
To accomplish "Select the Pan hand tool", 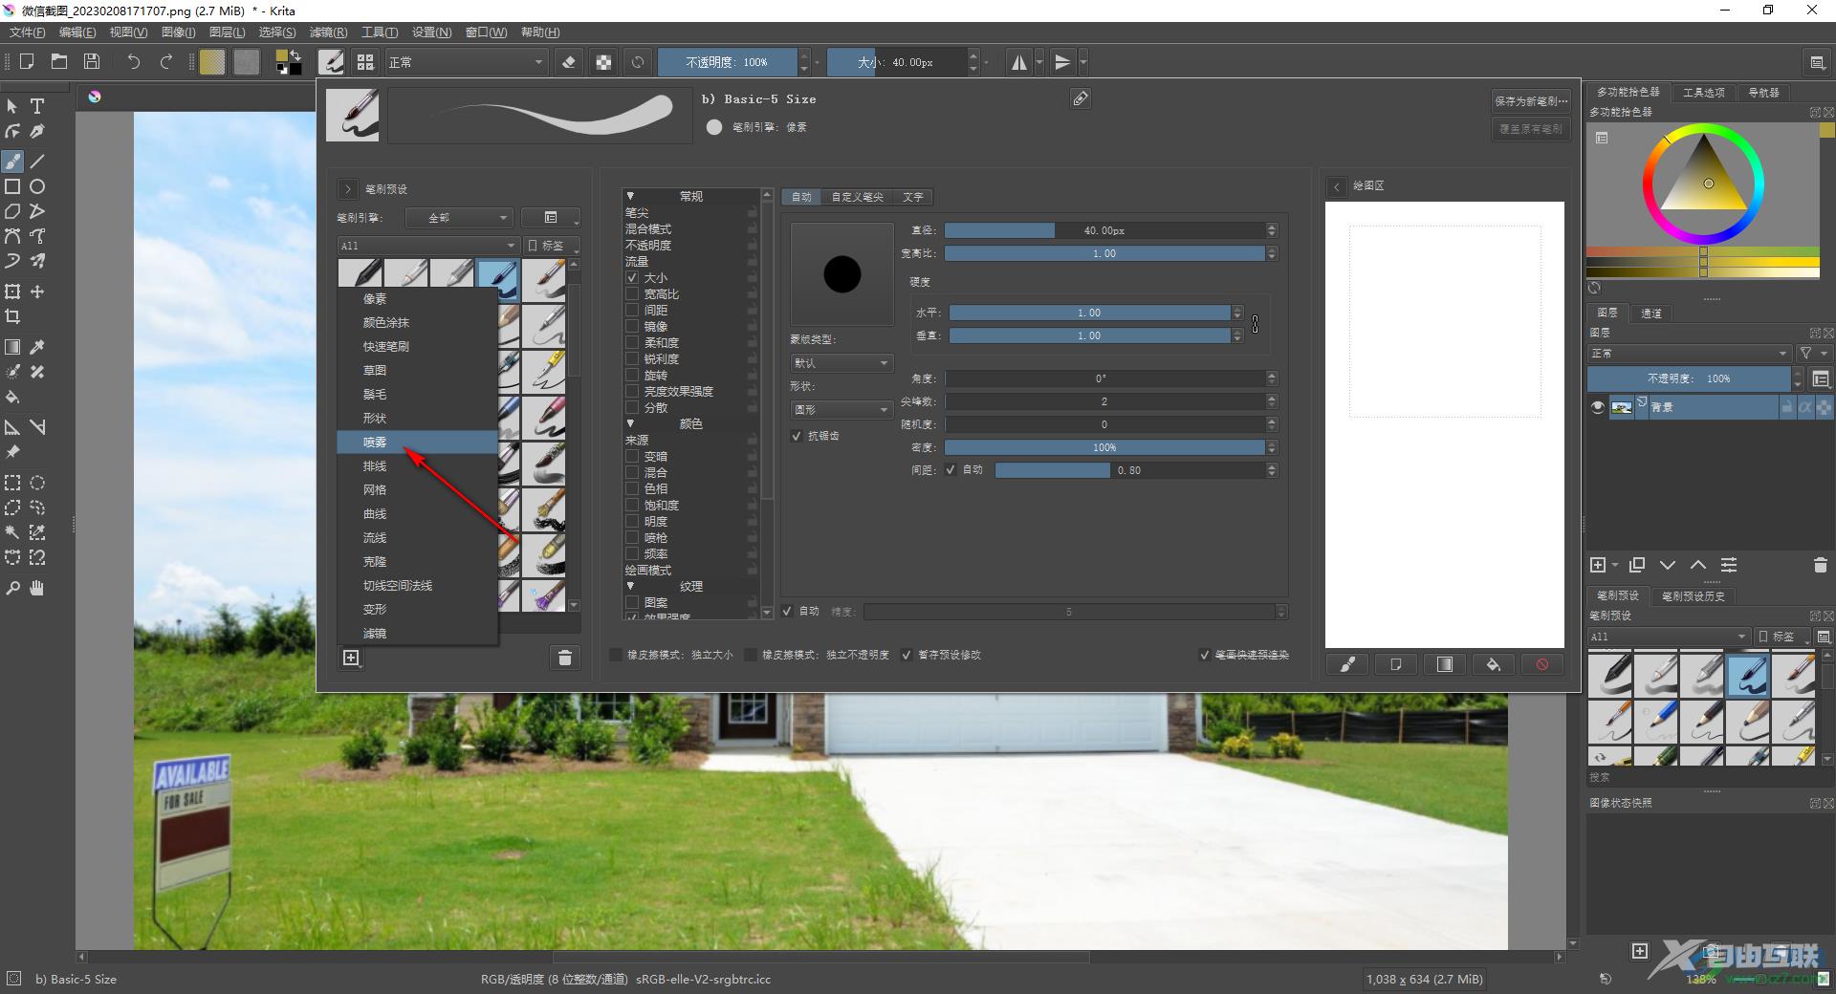I will click(x=37, y=588).
